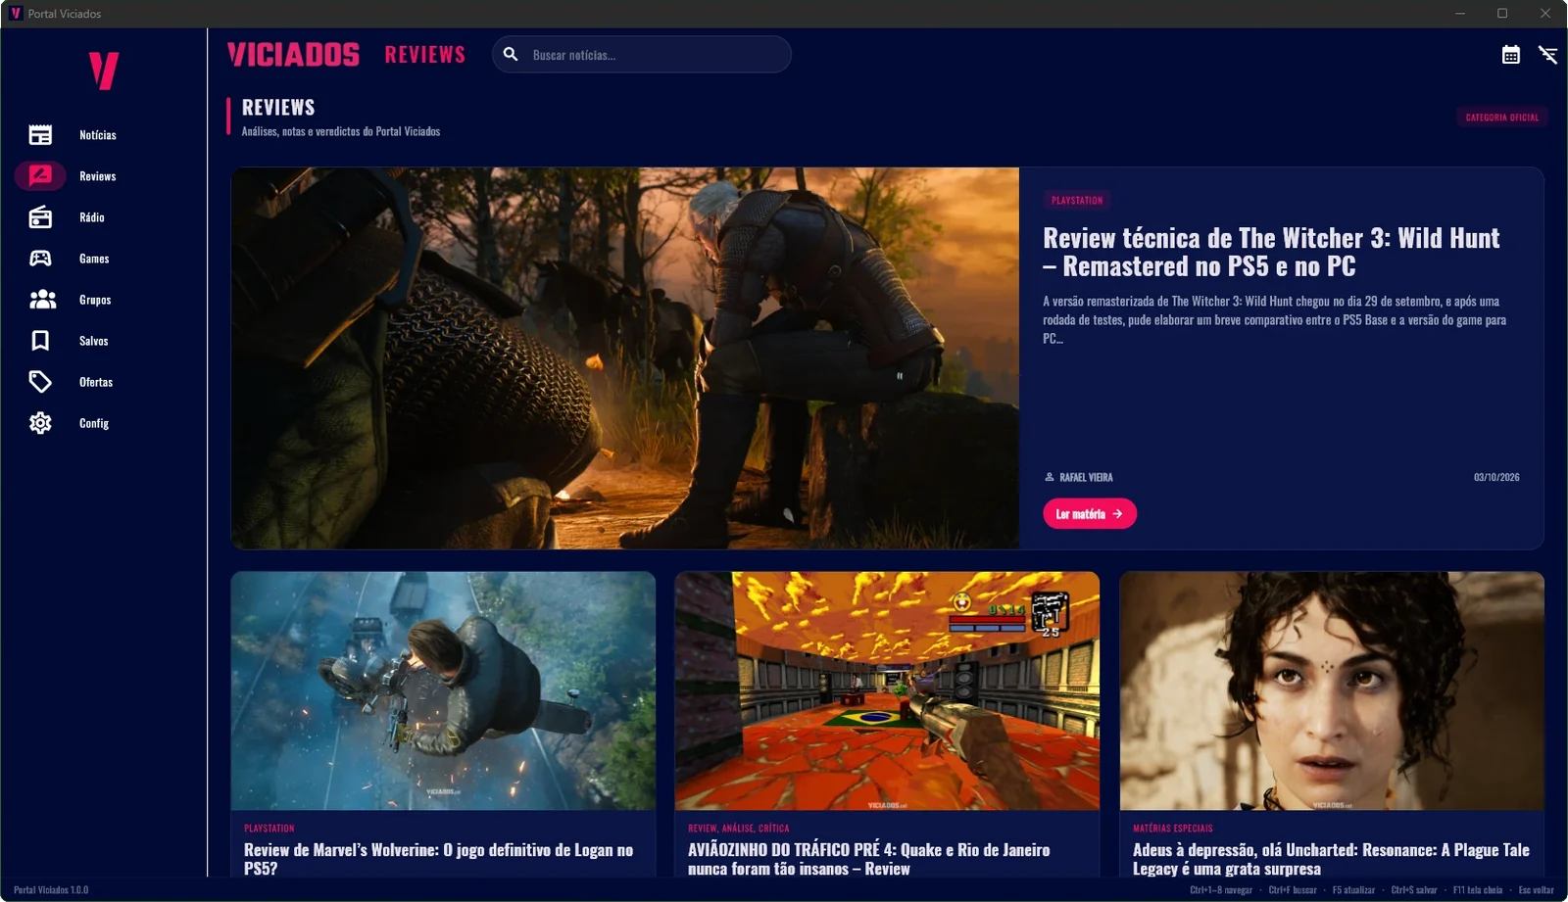
Task: Click the REVIEW, ANÁLISE, CRÍTICA category label
Action: (x=739, y=829)
